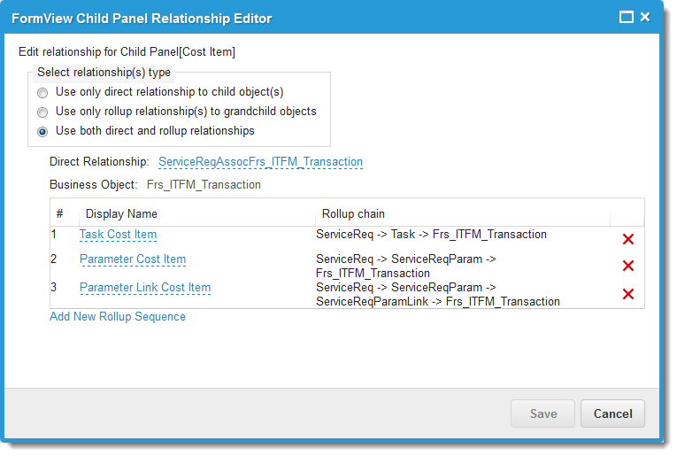
Task: Click the # column header
Action: (x=60, y=213)
